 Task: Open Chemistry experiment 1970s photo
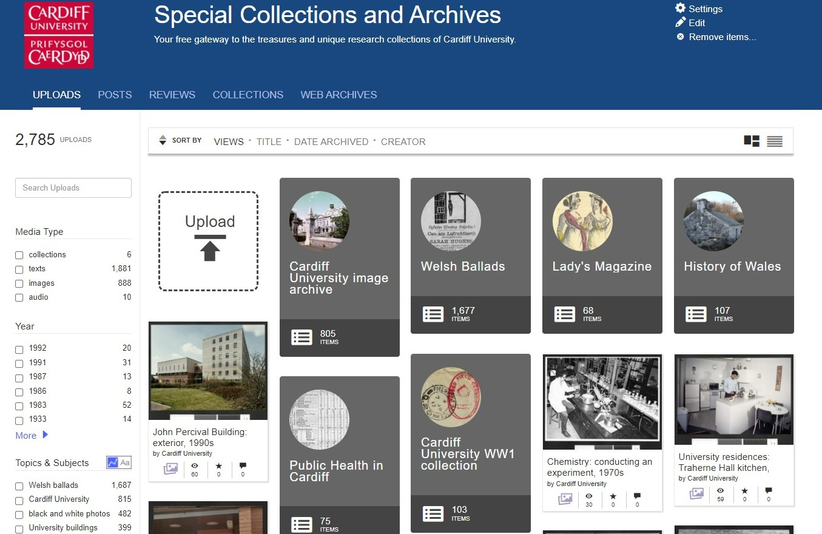602,402
